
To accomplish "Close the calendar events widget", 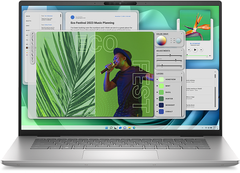I will point(215,72).
